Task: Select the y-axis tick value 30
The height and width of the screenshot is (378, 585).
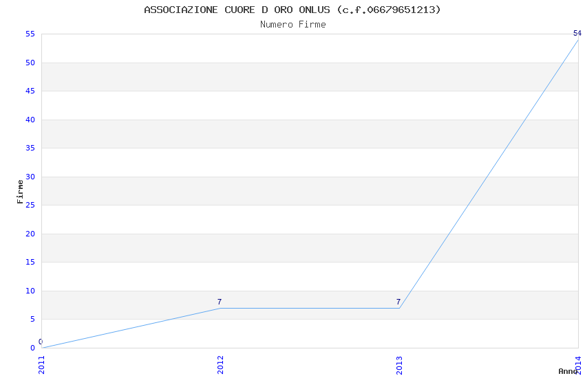Action: tap(30, 177)
